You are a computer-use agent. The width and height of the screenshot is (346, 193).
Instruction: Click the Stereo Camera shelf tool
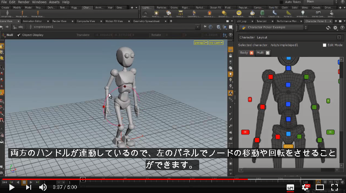(x=318, y=14)
